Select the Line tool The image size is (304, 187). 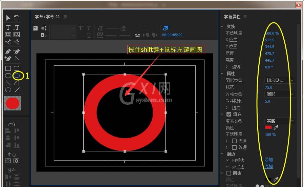coord(17,90)
